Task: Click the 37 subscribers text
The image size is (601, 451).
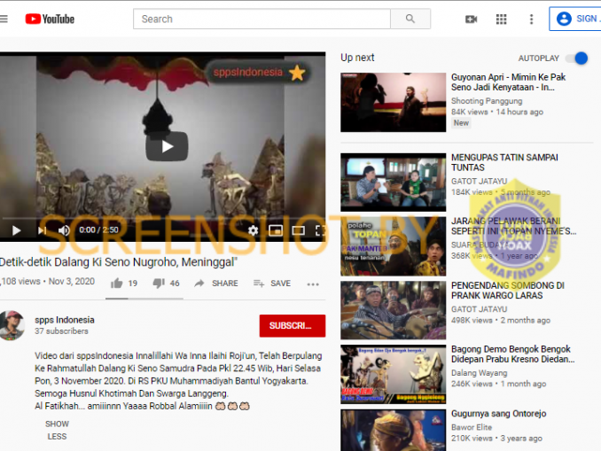Action: coord(61,331)
